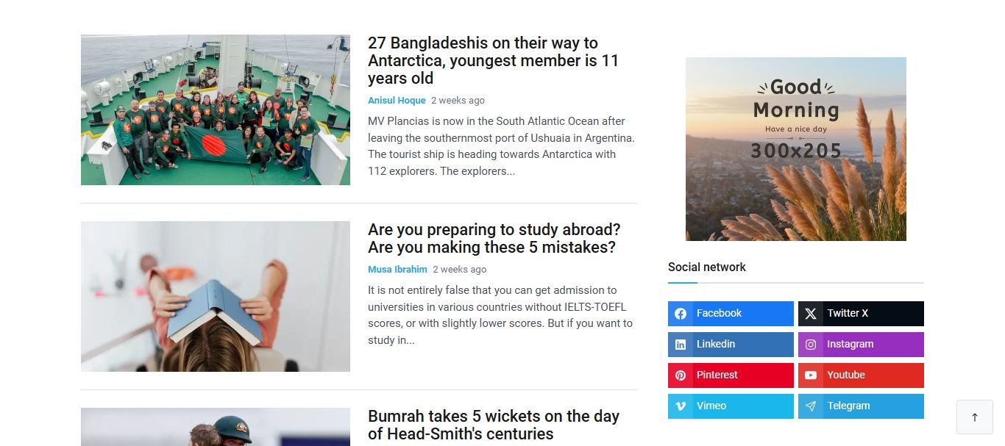The height and width of the screenshot is (446, 1005).
Task: Open the 27 Bangladeshis Antarctica article headline
Action: click(493, 61)
